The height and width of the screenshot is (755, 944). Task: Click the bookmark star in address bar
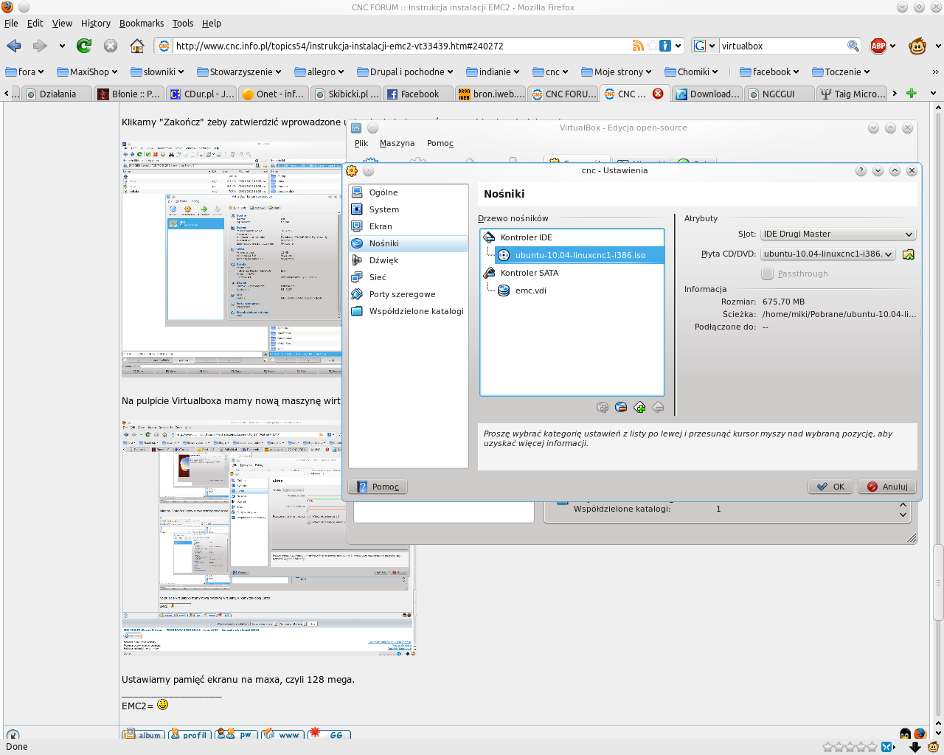pos(652,46)
